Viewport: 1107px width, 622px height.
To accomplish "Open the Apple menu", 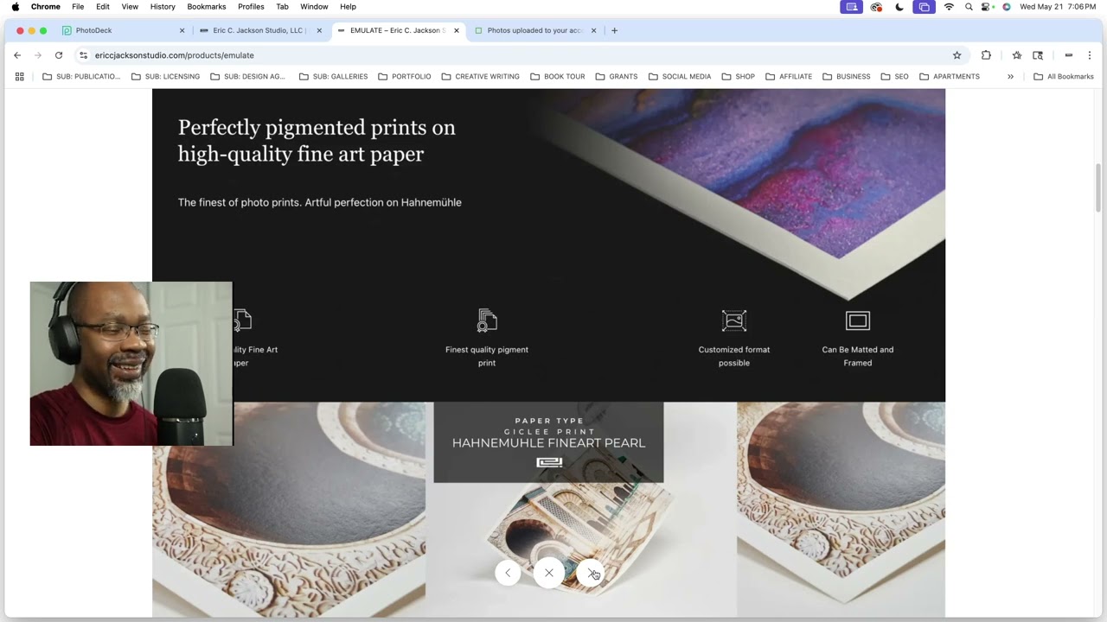I will coord(16,7).
